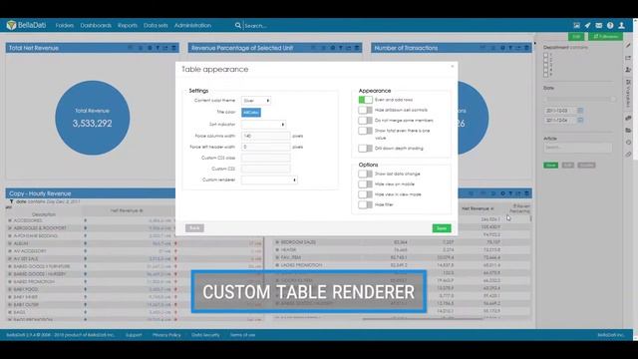This screenshot has width=638, height=359.
Task: Open Sort indicator dropdown
Action: click(x=263, y=124)
